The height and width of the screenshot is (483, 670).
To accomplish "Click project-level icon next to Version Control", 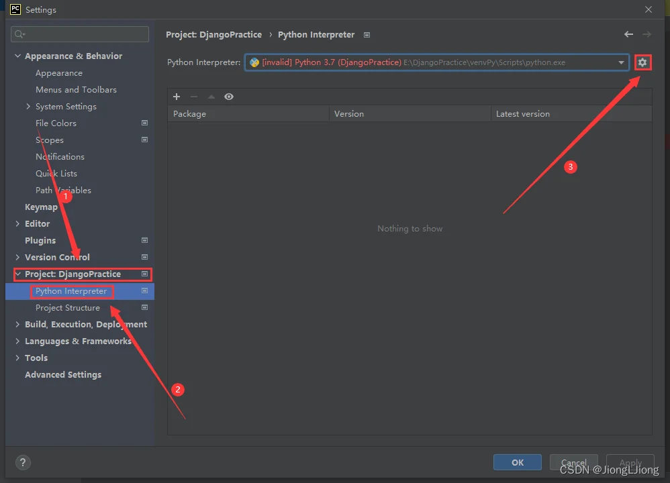I will click(145, 257).
